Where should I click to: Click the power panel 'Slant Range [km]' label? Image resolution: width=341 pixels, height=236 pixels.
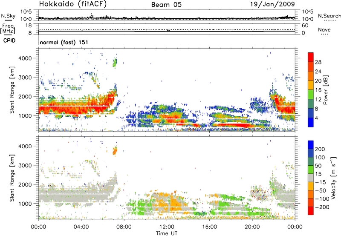pos(12,90)
